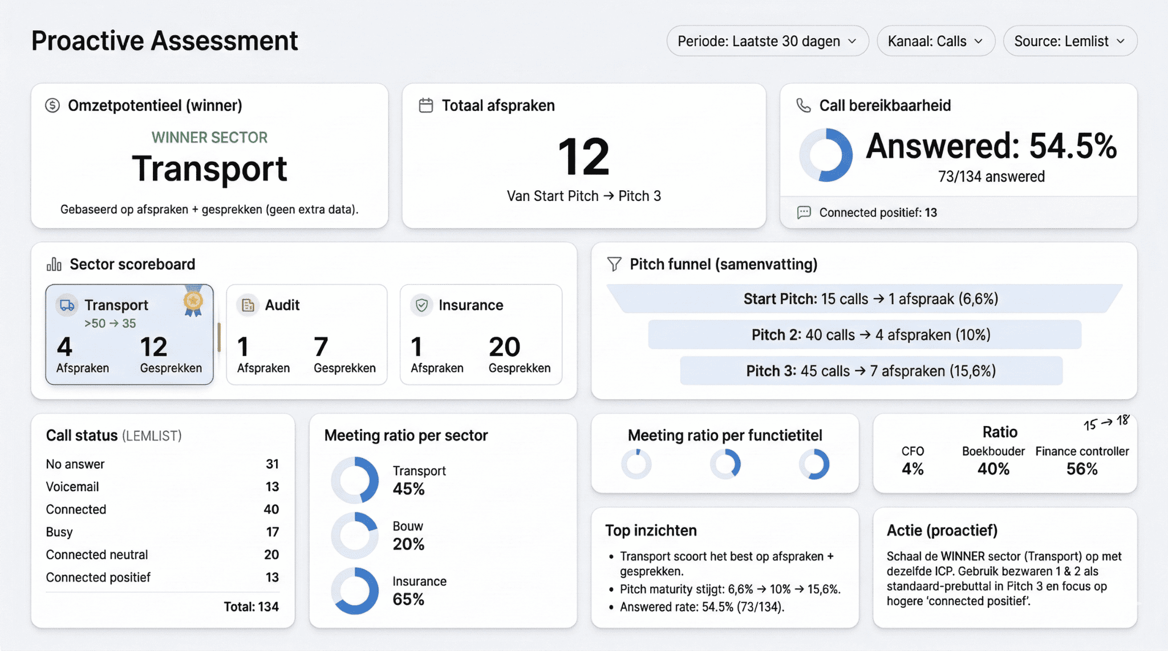Click the Pitch 3 funnel bar
The width and height of the screenshot is (1168, 651).
870,371
